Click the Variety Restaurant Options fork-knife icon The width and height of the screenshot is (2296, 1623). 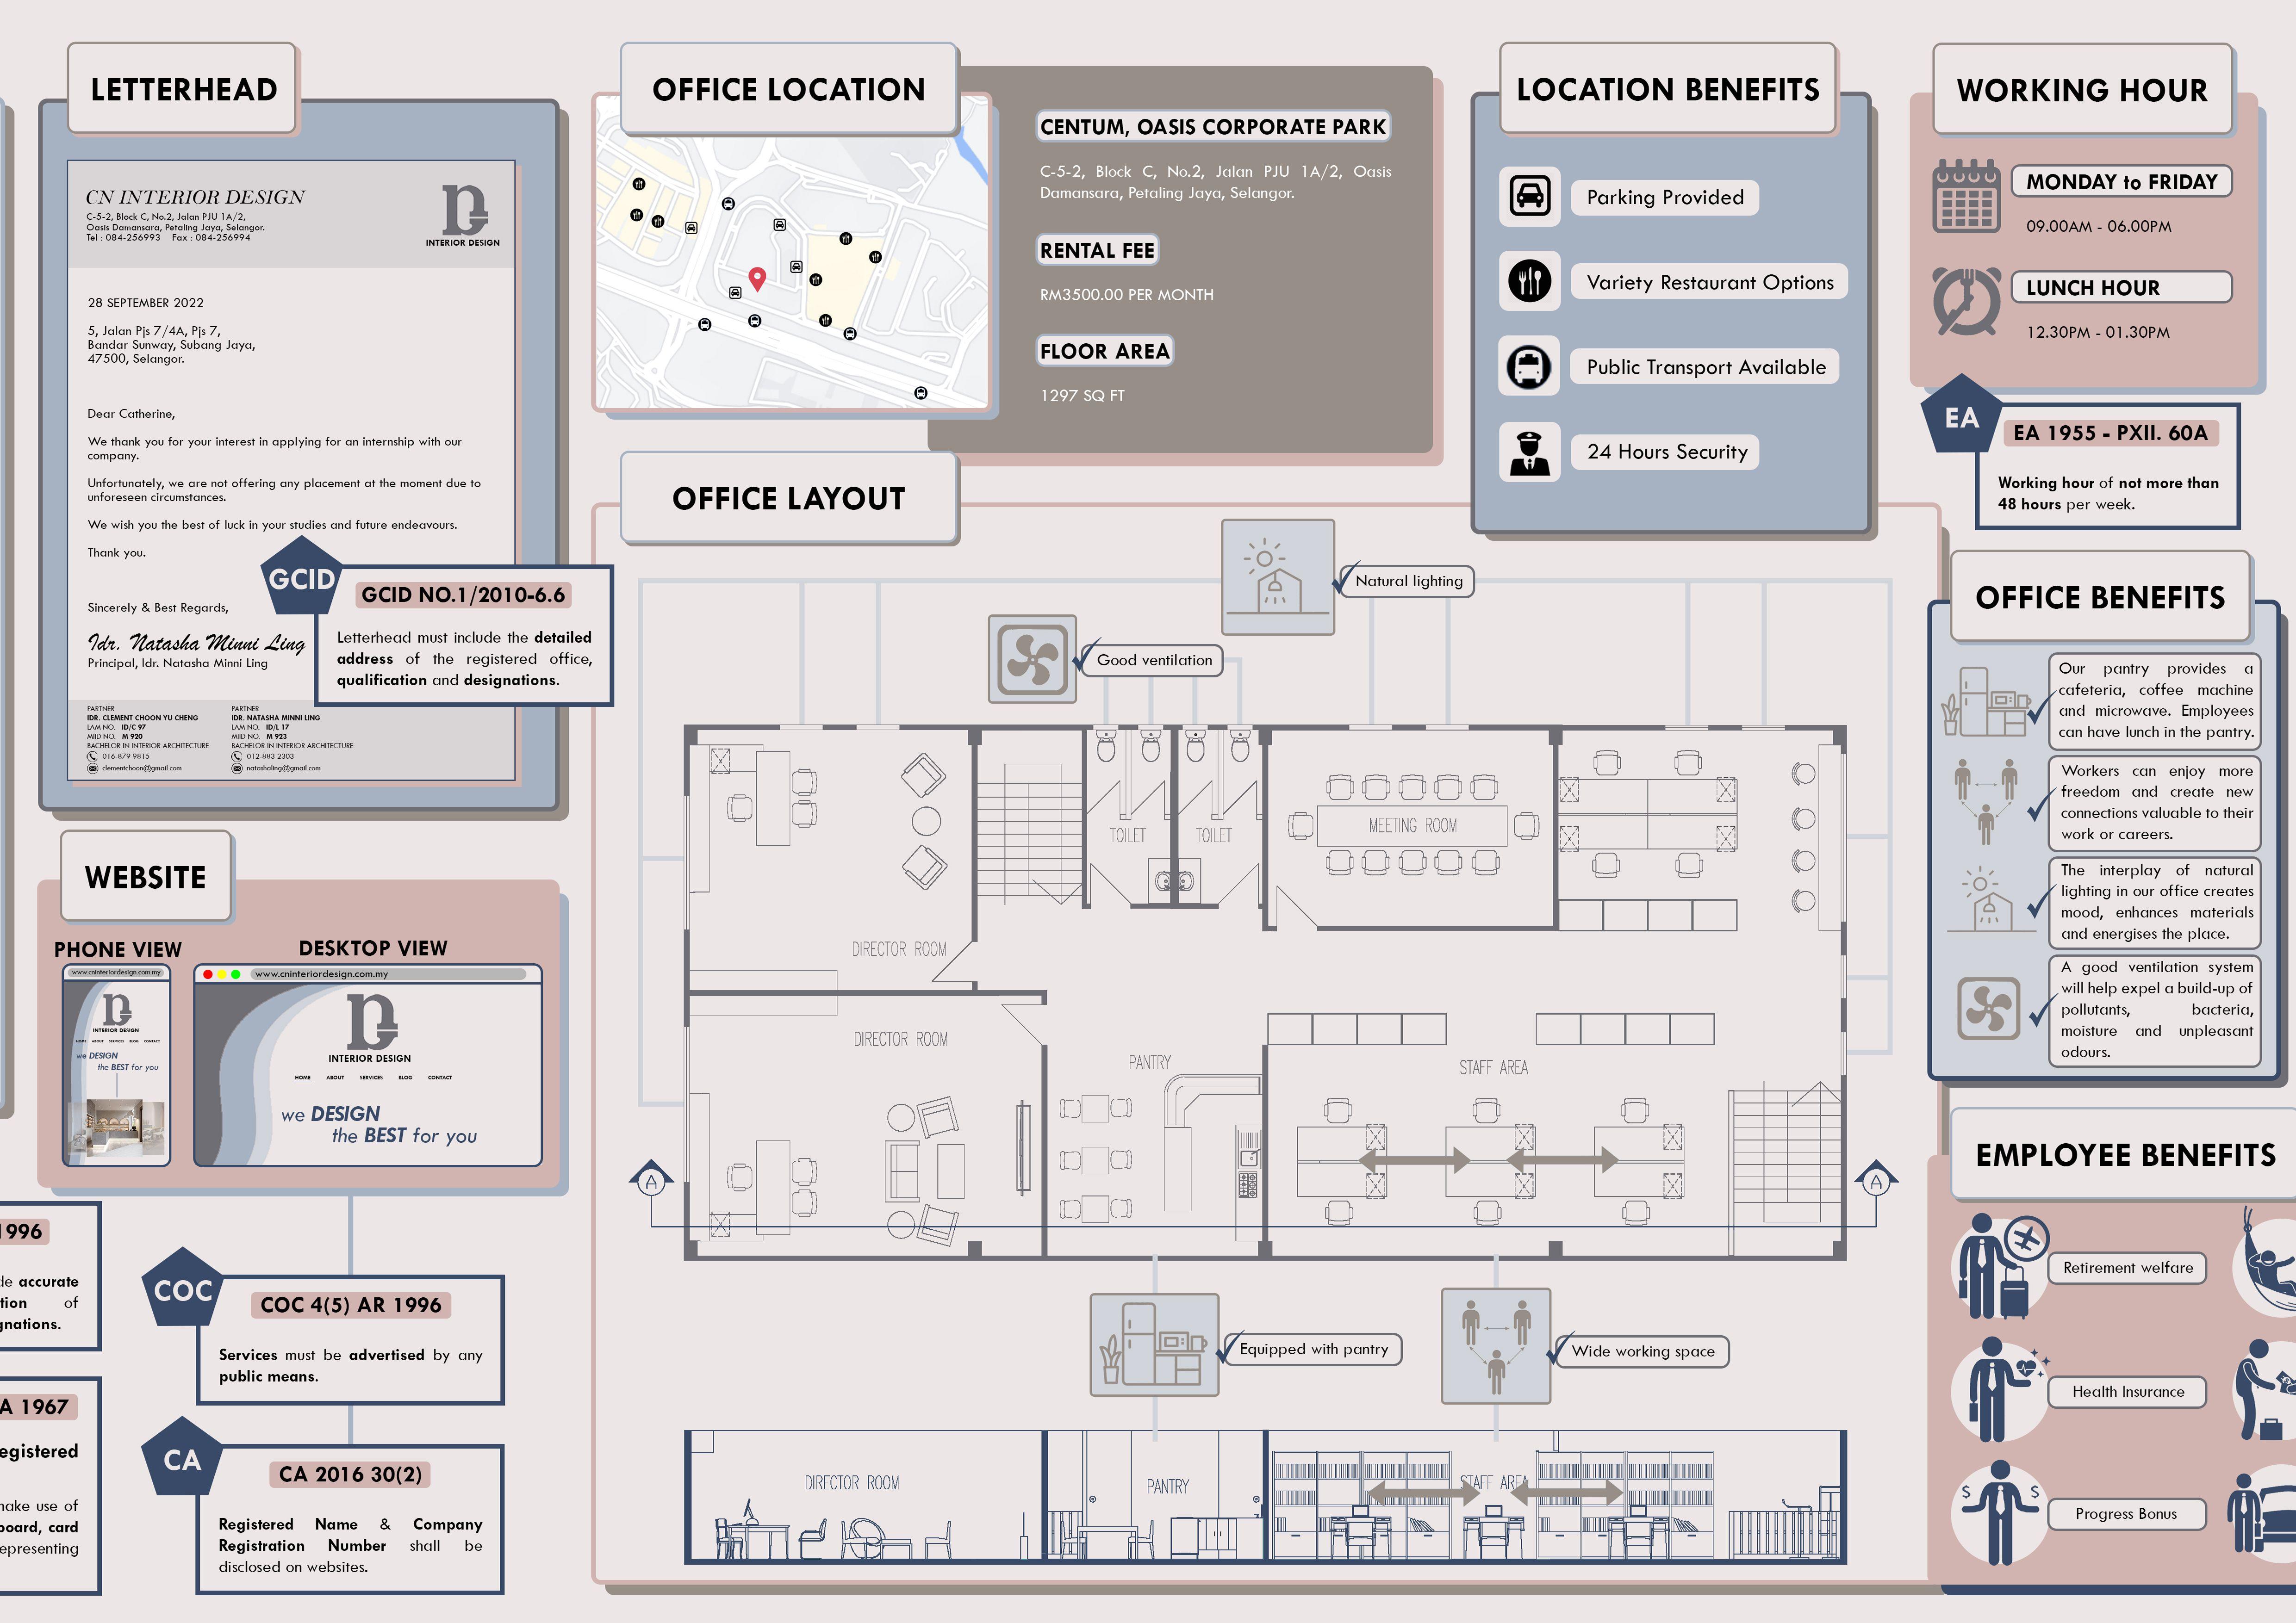1529,281
